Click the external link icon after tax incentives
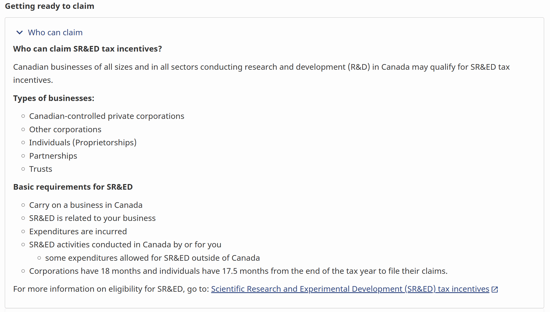This screenshot has width=550, height=312. 495,289
